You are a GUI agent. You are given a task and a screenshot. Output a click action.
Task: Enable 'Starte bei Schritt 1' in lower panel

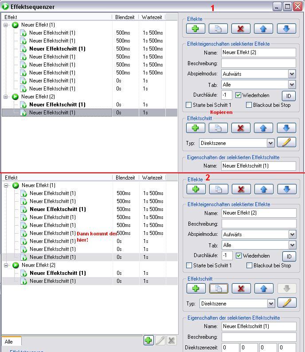tap(189, 266)
